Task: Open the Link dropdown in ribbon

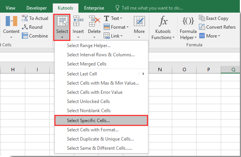Action: point(122,36)
